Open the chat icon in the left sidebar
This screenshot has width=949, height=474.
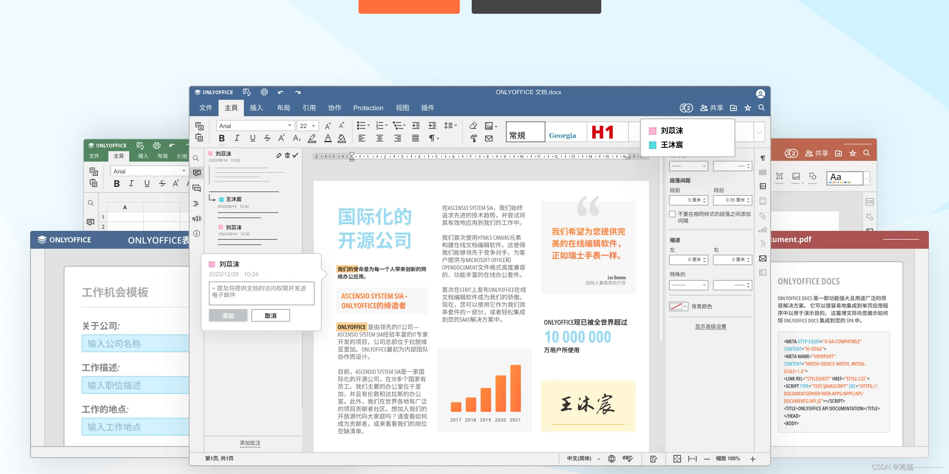click(x=197, y=188)
